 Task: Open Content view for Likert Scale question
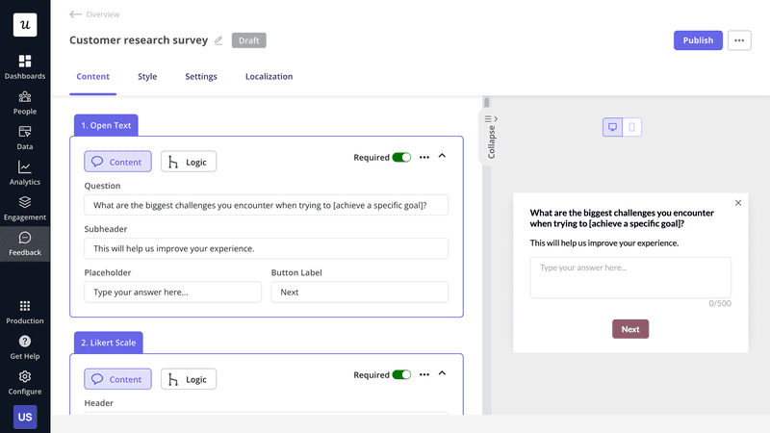click(117, 379)
